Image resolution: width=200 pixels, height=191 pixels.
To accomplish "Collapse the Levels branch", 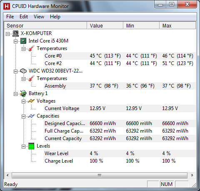I will [x=23, y=146].
